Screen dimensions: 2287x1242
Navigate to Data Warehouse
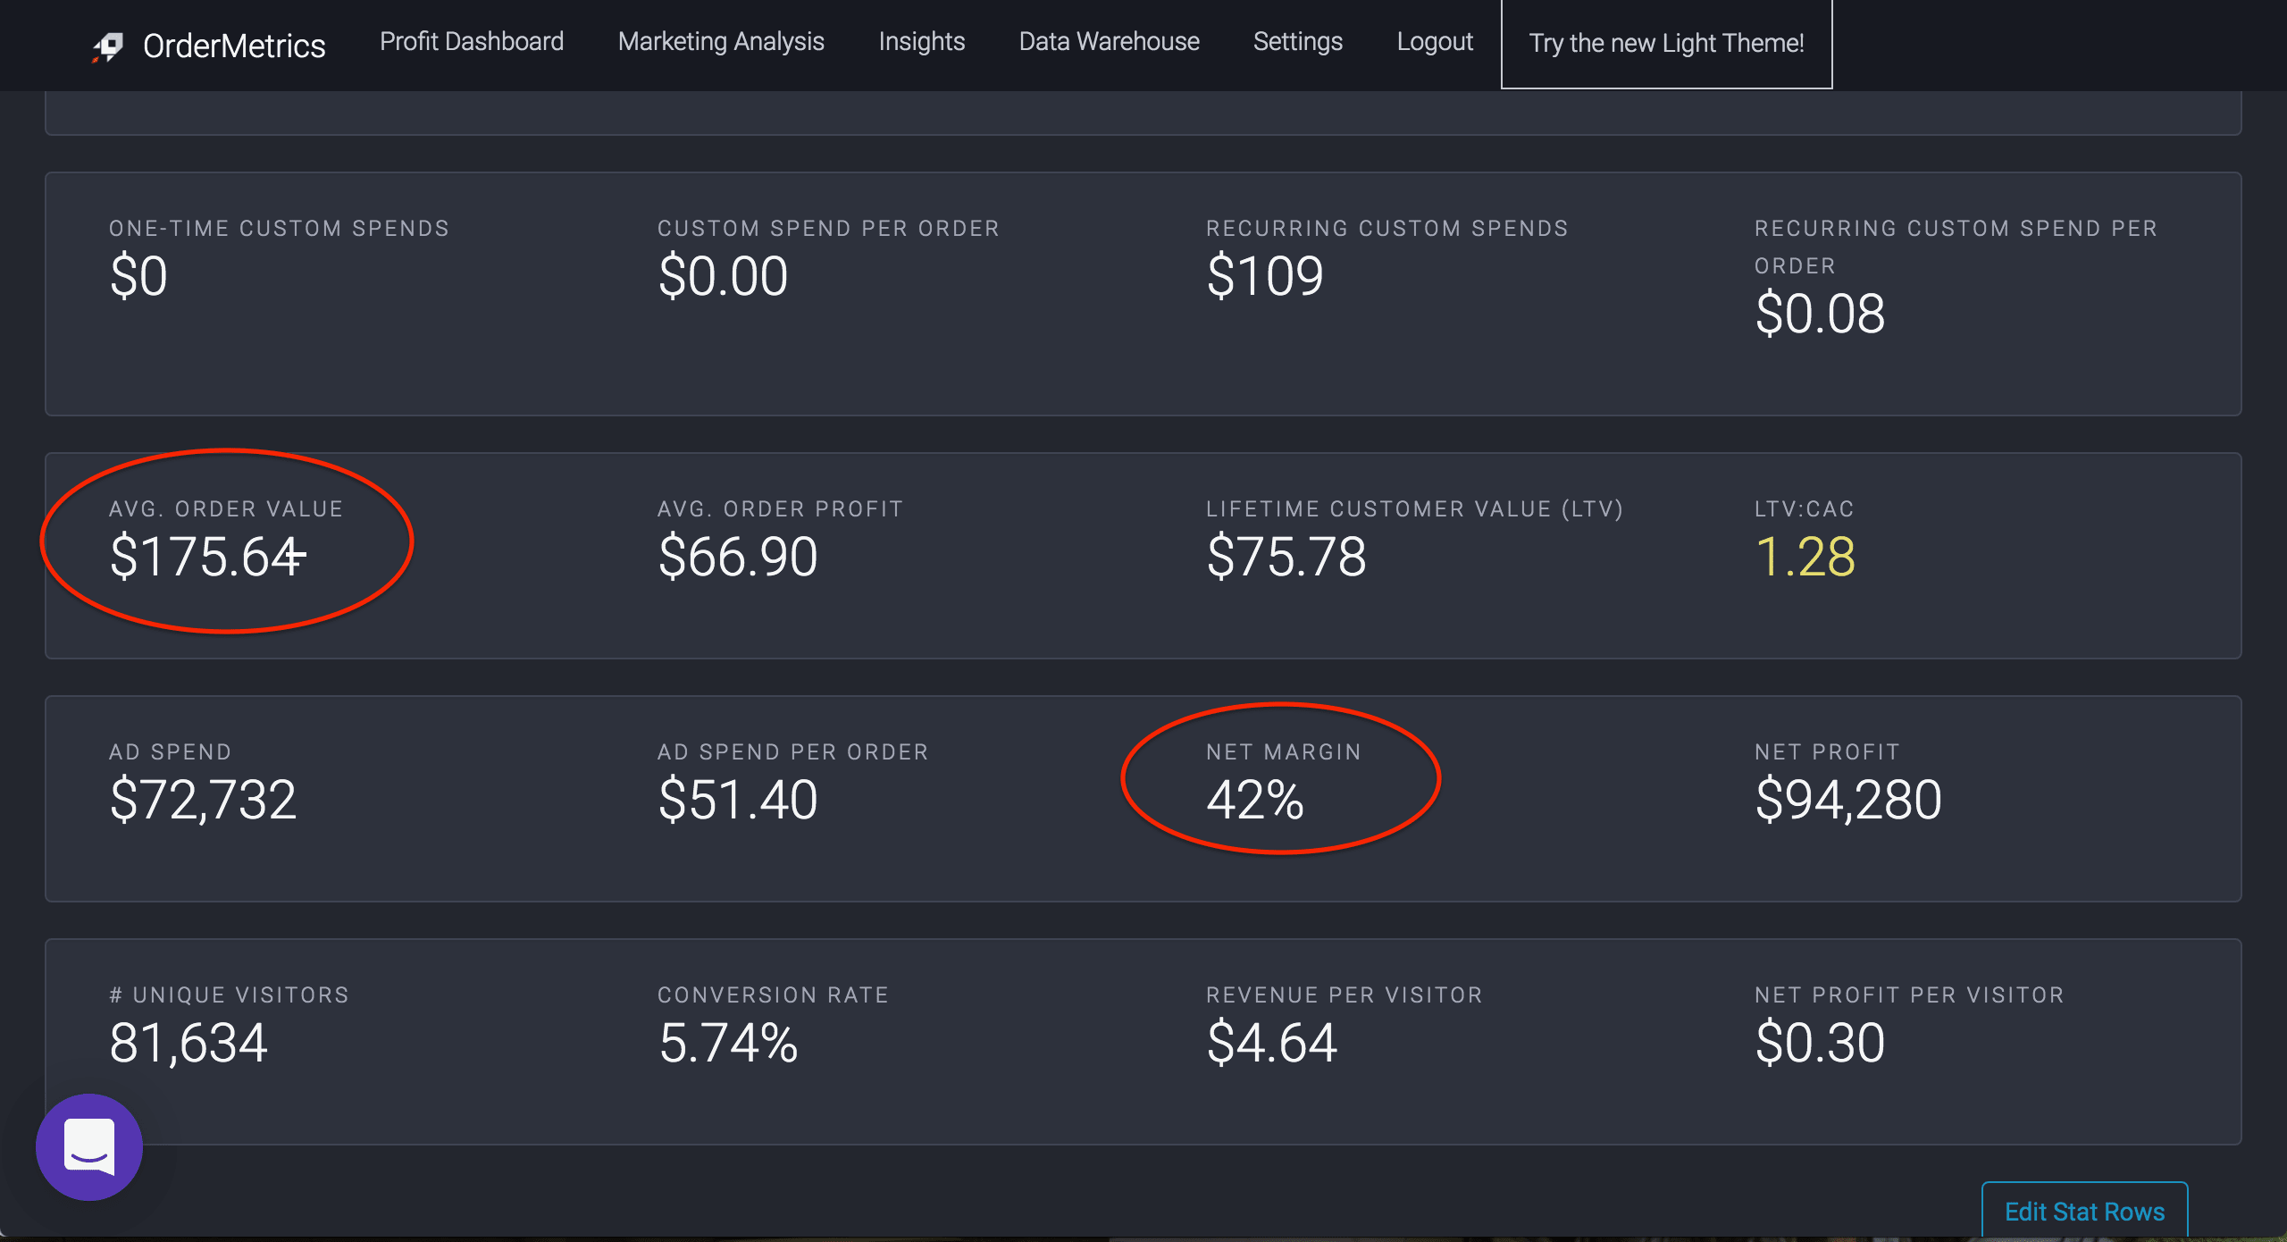tap(1109, 42)
